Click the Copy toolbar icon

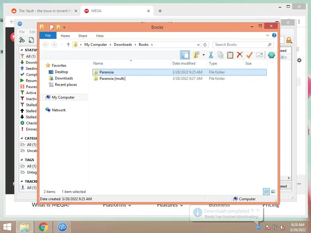(x=220, y=55)
